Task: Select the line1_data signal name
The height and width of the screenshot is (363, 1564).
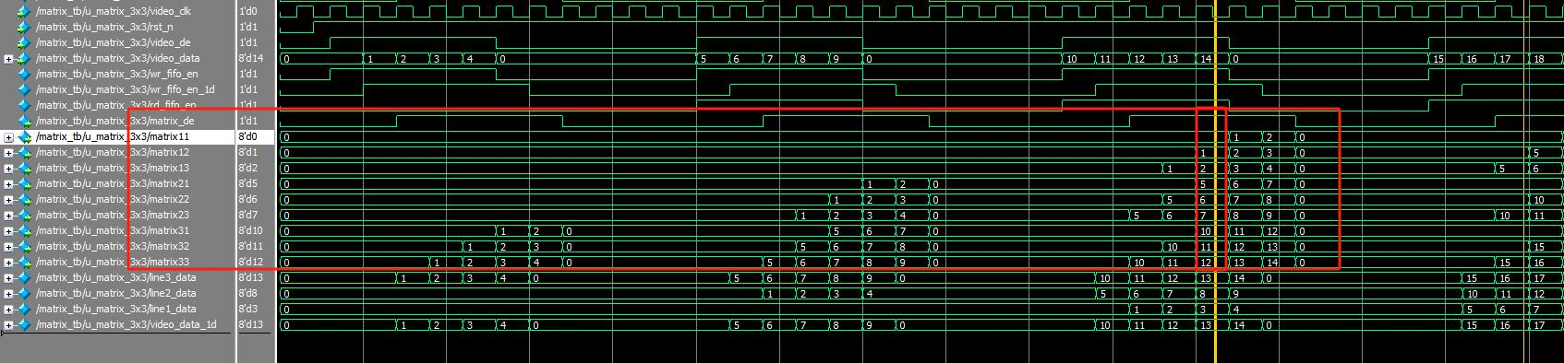Action: 115,309
